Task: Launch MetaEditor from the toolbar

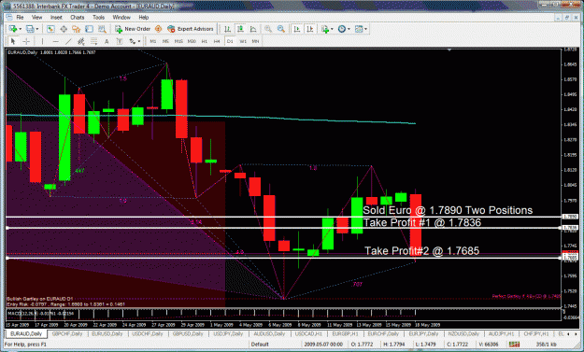Action: click(158, 29)
